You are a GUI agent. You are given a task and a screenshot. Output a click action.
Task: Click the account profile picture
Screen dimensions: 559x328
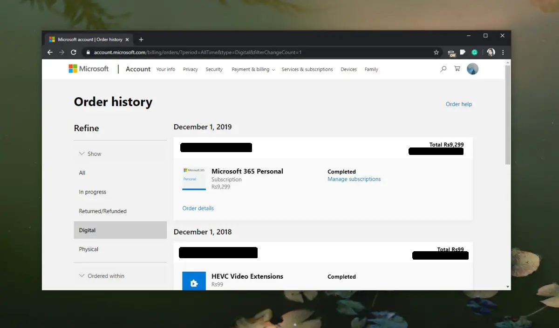coord(472,69)
